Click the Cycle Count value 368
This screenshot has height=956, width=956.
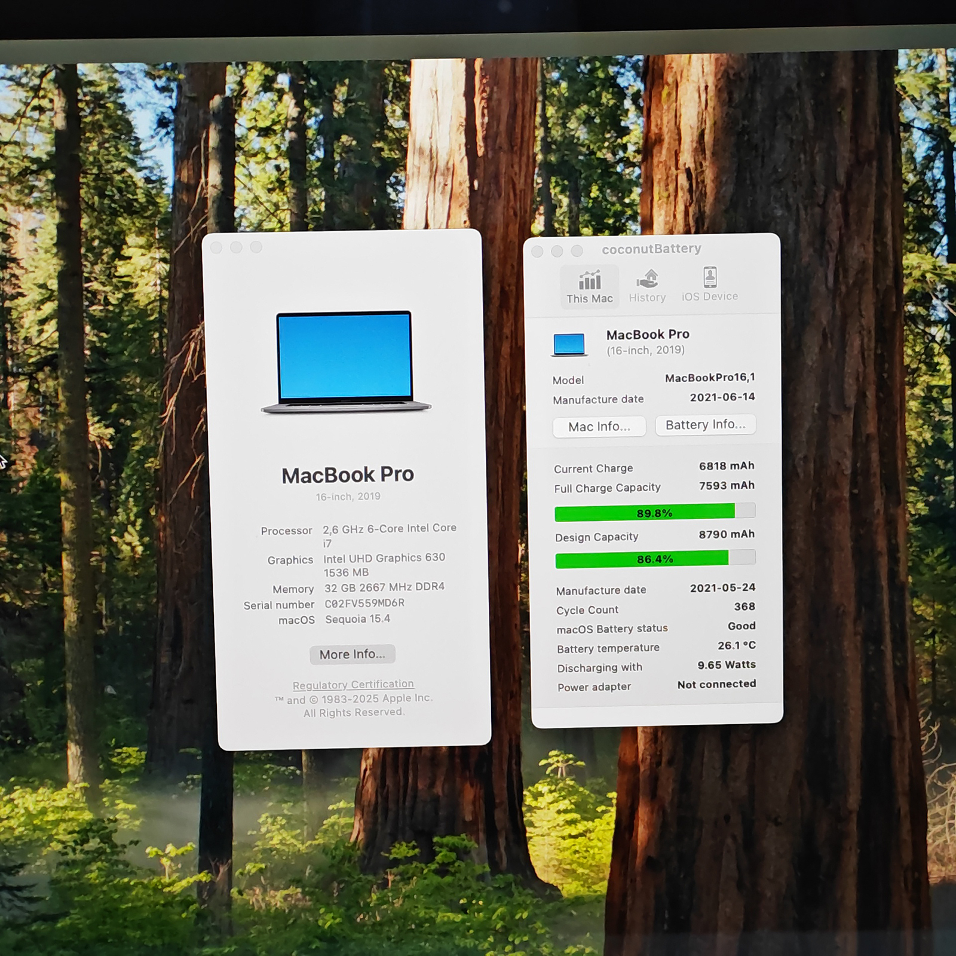(744, 606)
